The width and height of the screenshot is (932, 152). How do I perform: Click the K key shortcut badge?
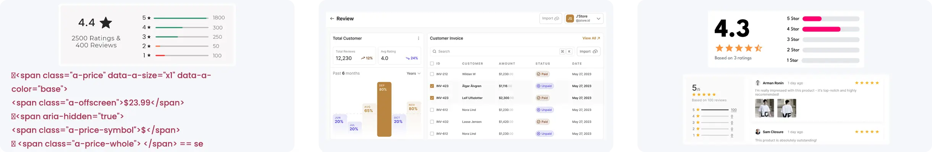click(569, 51)
